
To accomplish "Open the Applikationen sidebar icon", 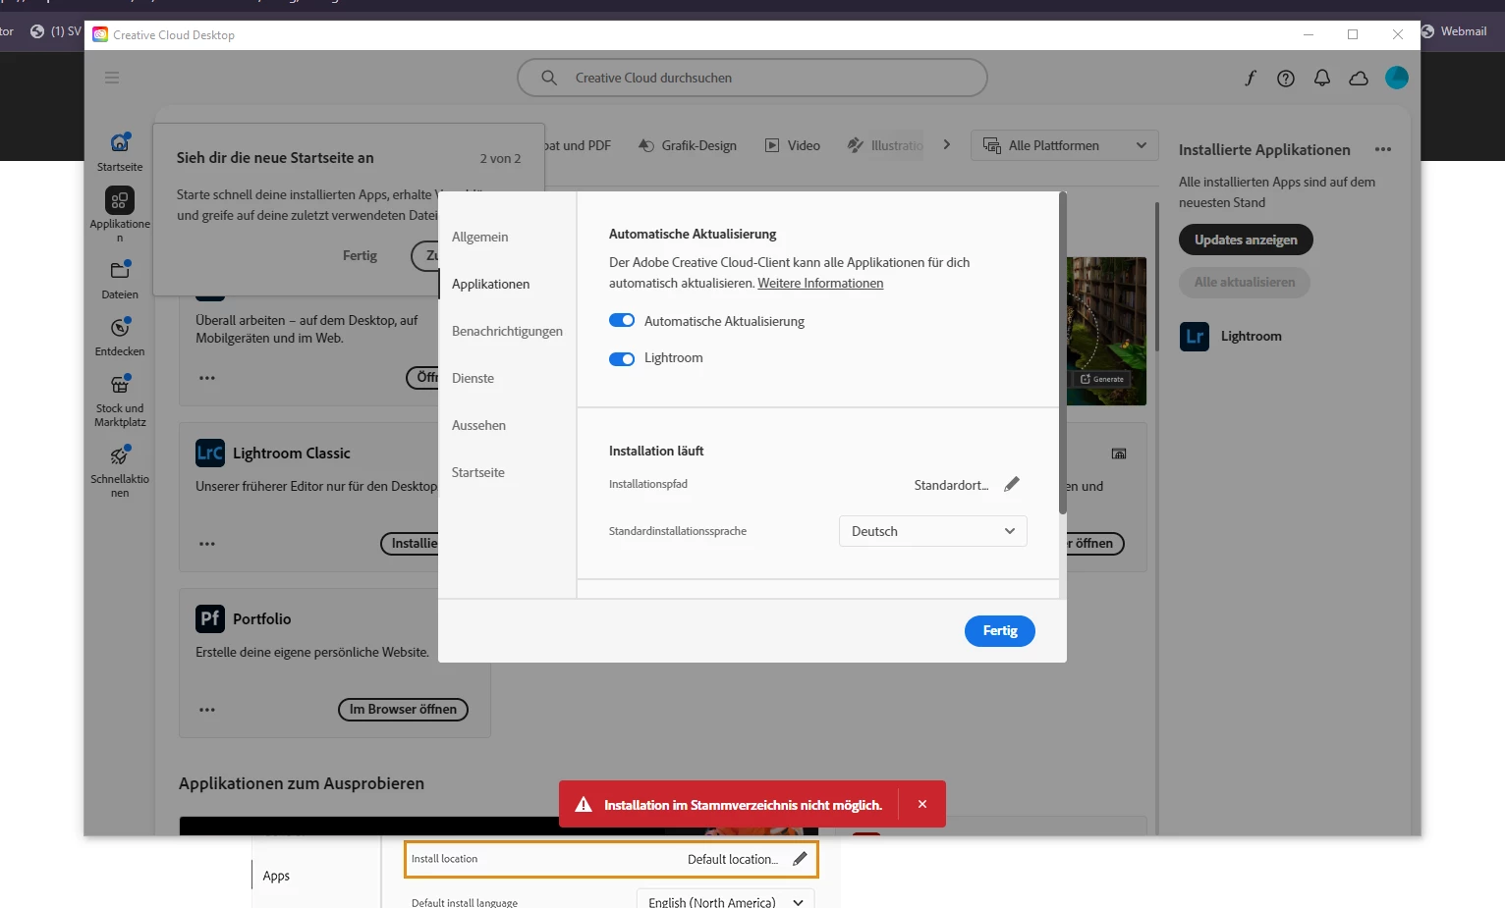I will 120,200.
